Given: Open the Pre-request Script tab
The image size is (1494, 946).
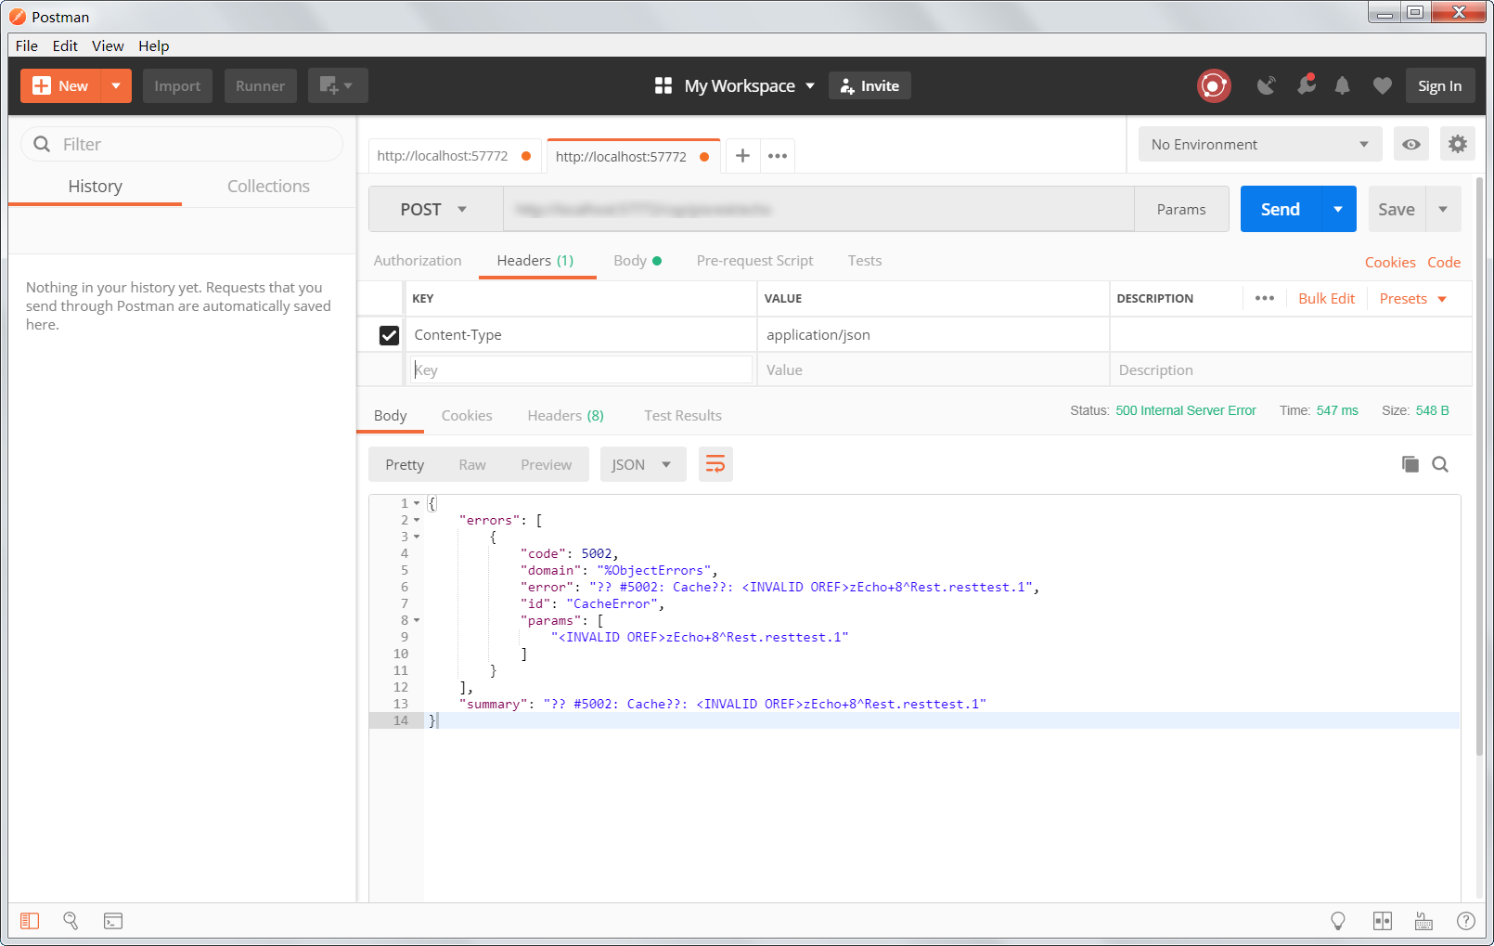Looking at the screenshot, I should [755, 261].
